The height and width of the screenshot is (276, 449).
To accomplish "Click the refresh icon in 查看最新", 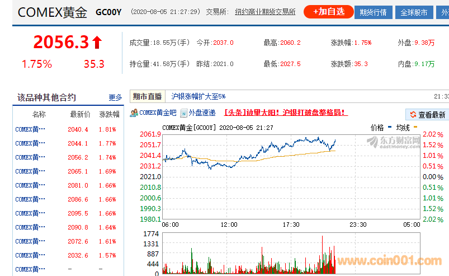I will coord(413,115).
